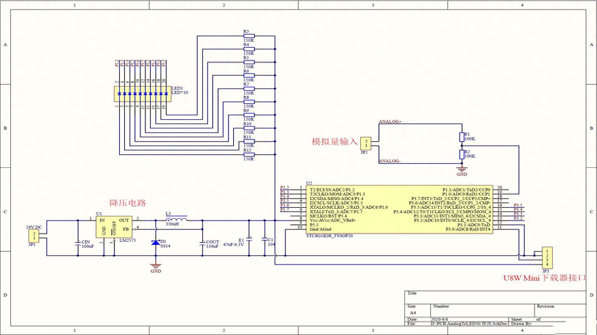Select inductor L1 330uH
Screen dimensions: 597x335
[x=177, y=220]
